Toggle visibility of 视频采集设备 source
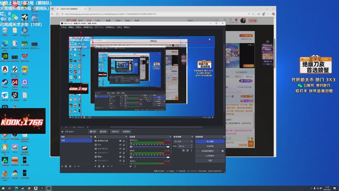The width and height of the screenshot is (339, 191). coord(120,149)
